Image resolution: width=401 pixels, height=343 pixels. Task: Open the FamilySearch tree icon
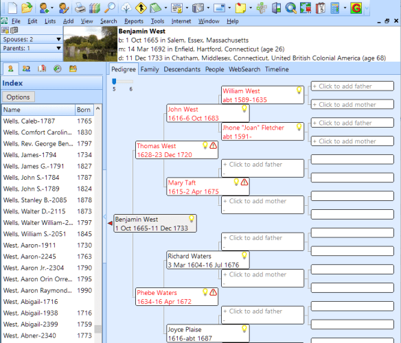pyautogui.click(x=126, y=8)
